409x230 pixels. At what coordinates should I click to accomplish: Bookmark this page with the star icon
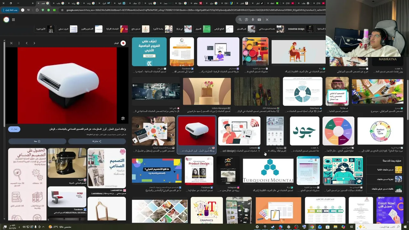(62, 10)
